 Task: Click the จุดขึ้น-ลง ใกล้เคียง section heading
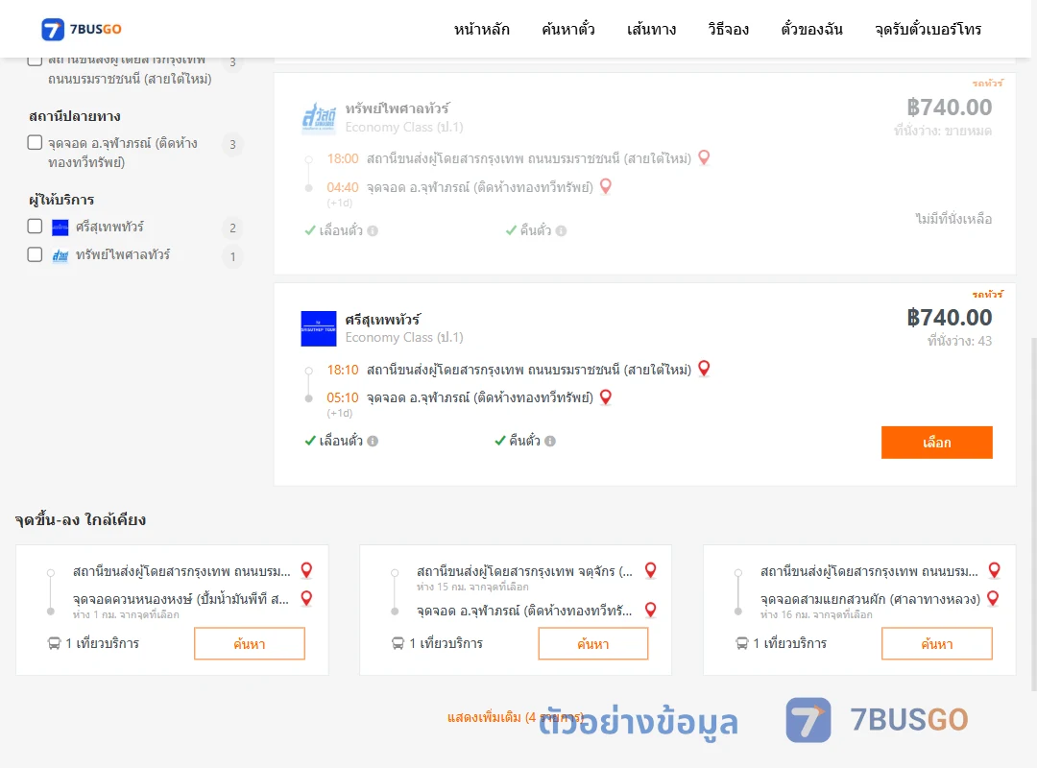(x=80, y=520)
